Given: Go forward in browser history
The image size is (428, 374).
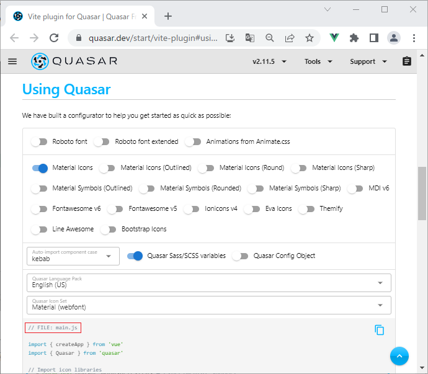Looking at the screenshot, I should tap(34, 38).
